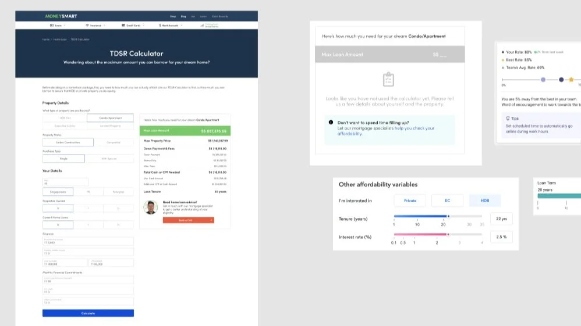
Task: Expand the Credit Cards menu chevron
Action: click(x=143, y=26)
